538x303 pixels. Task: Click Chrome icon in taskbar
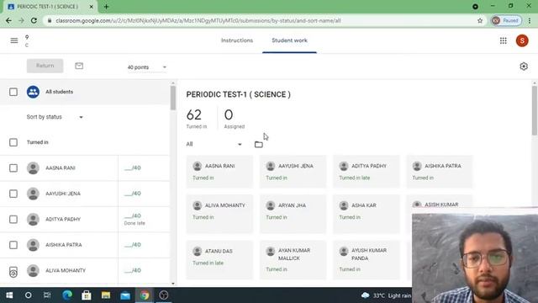pyautogui.click(x=145, y=295)
